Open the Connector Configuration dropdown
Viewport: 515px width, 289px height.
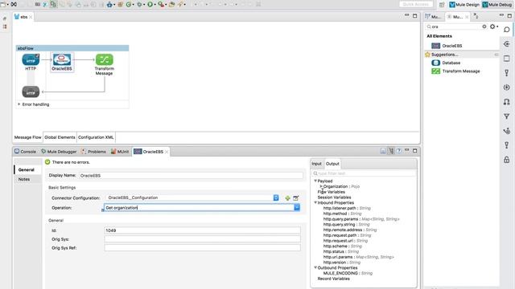[x=276, y=197]
